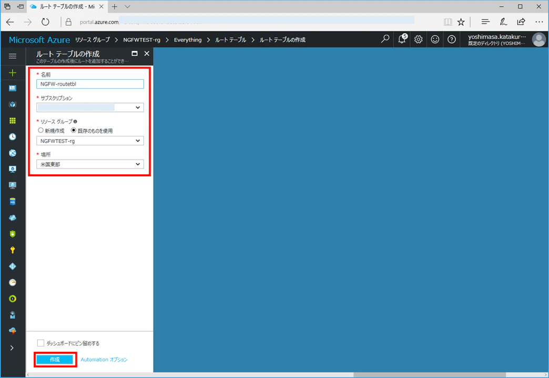Expand More services arrow in sidebar
This screenshot has width=549, height=378.
[x=12, y=348]
